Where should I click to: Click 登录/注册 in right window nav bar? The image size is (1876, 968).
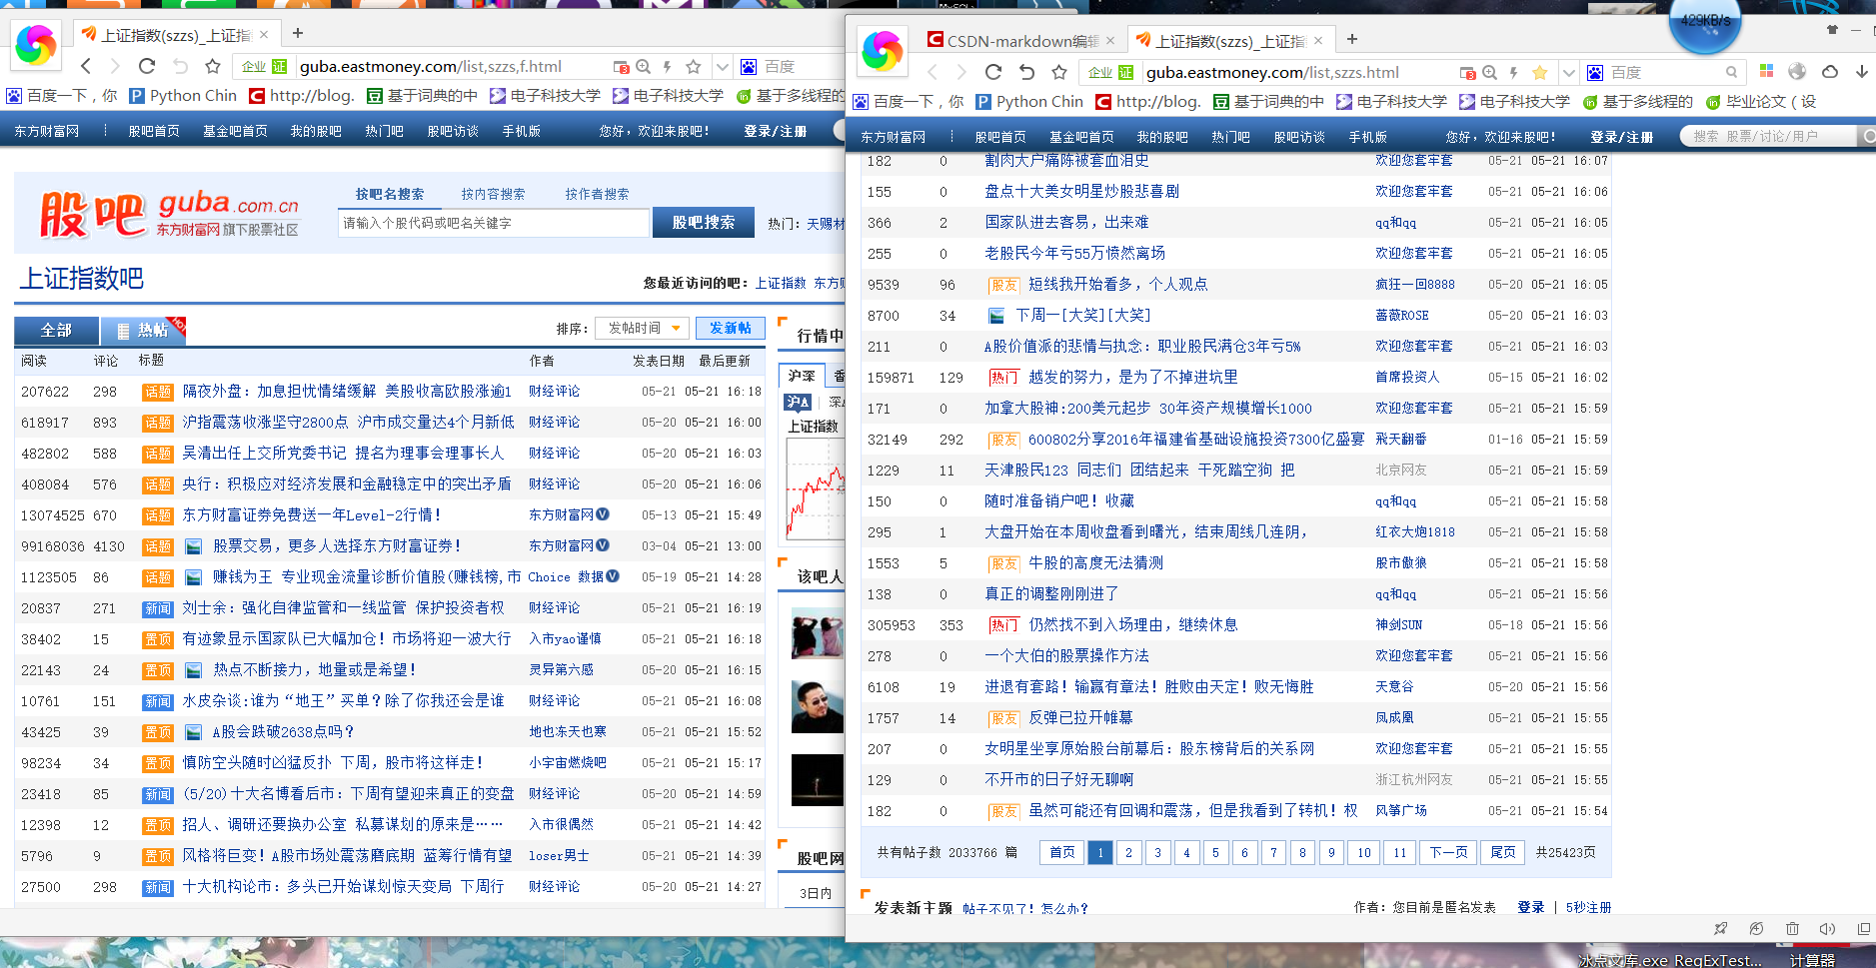point(1621,137)
